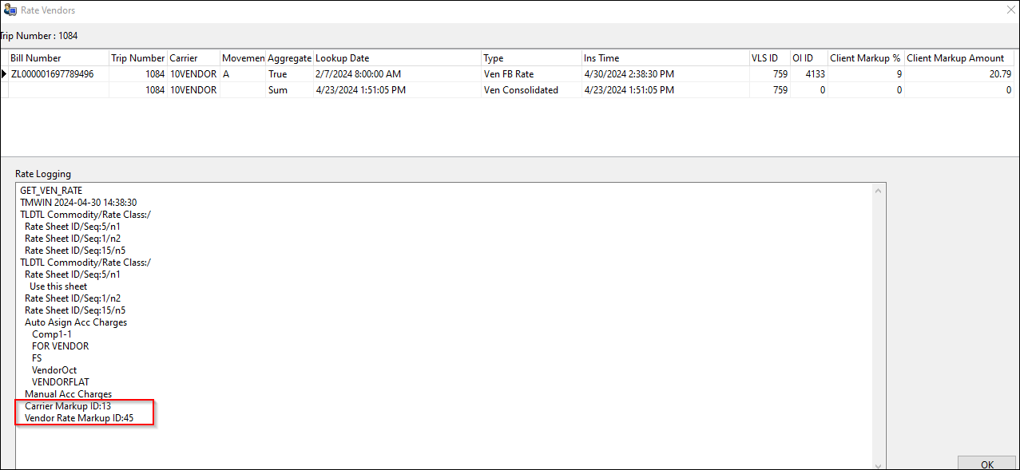Click the Carrier column header

point(193,58)
